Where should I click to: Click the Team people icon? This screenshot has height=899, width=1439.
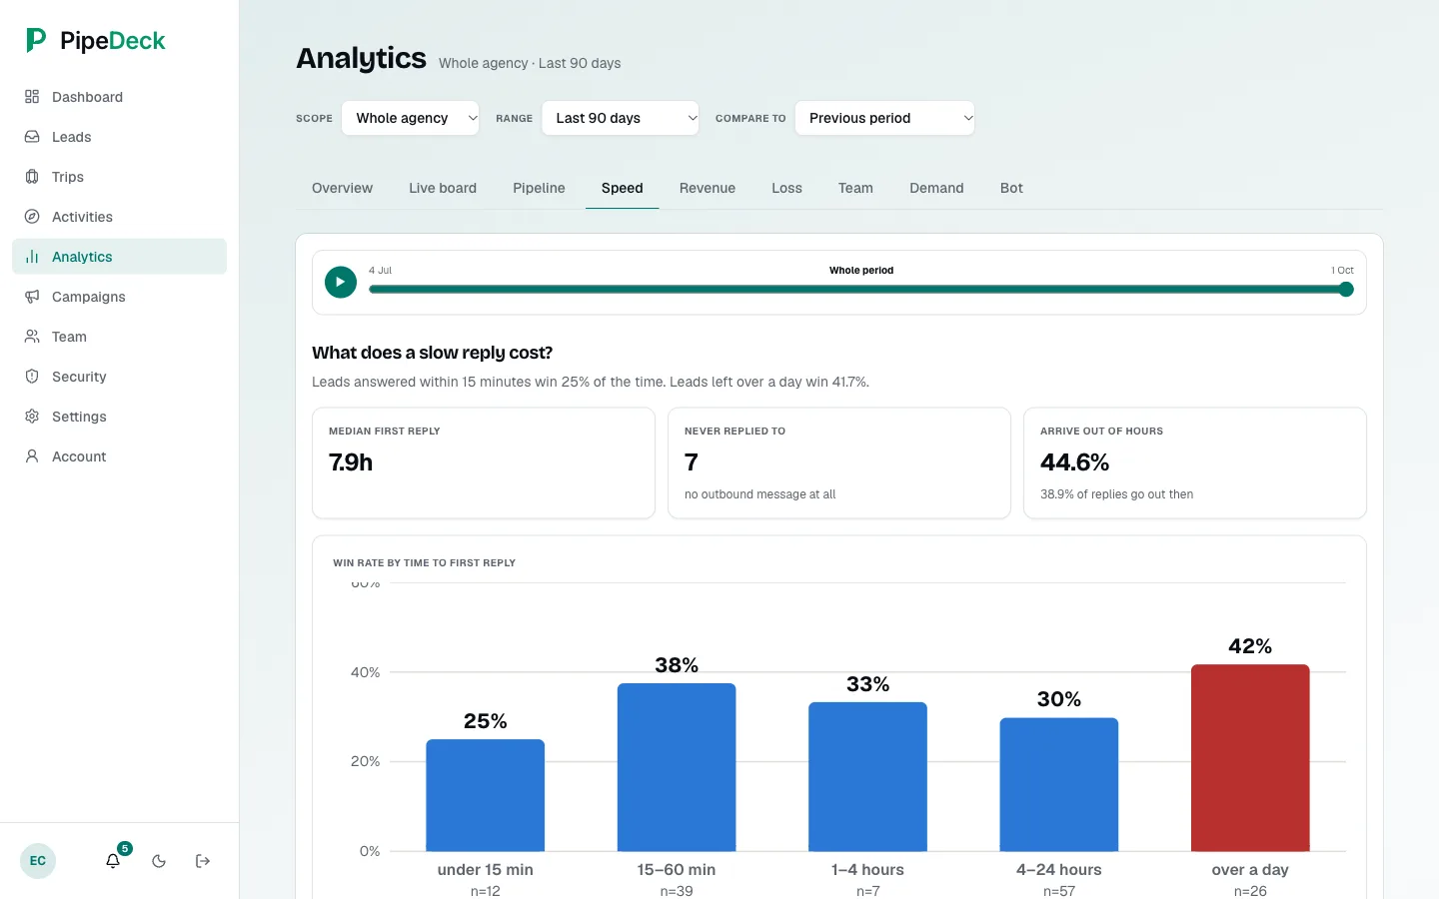click(32, 337)
